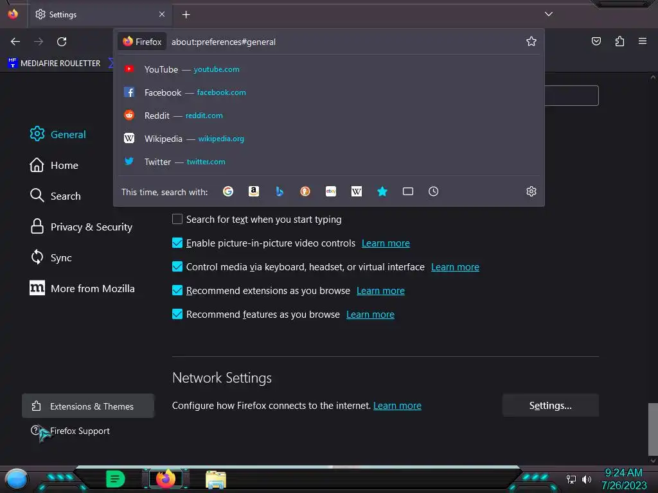This screenshot has width=658, height=493.
Task: Disable picture-in-picture video controls checkbox
Action: [177, 243]
